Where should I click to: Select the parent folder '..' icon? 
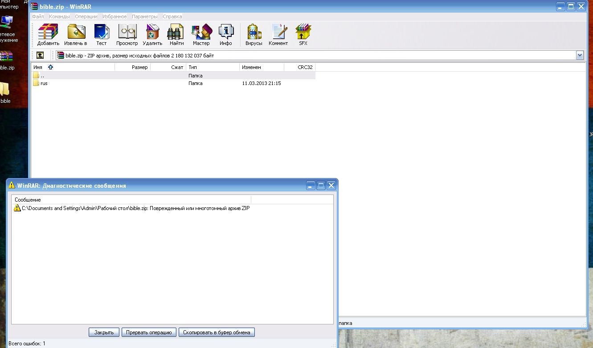[36, 76]
